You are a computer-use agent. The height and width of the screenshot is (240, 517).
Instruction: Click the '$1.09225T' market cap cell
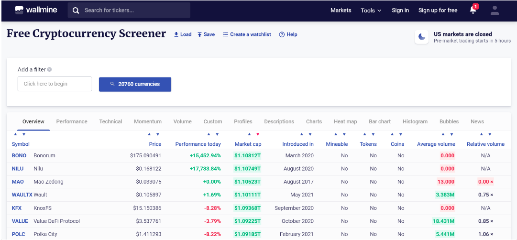pyautogui.click(x=248, y=221)
